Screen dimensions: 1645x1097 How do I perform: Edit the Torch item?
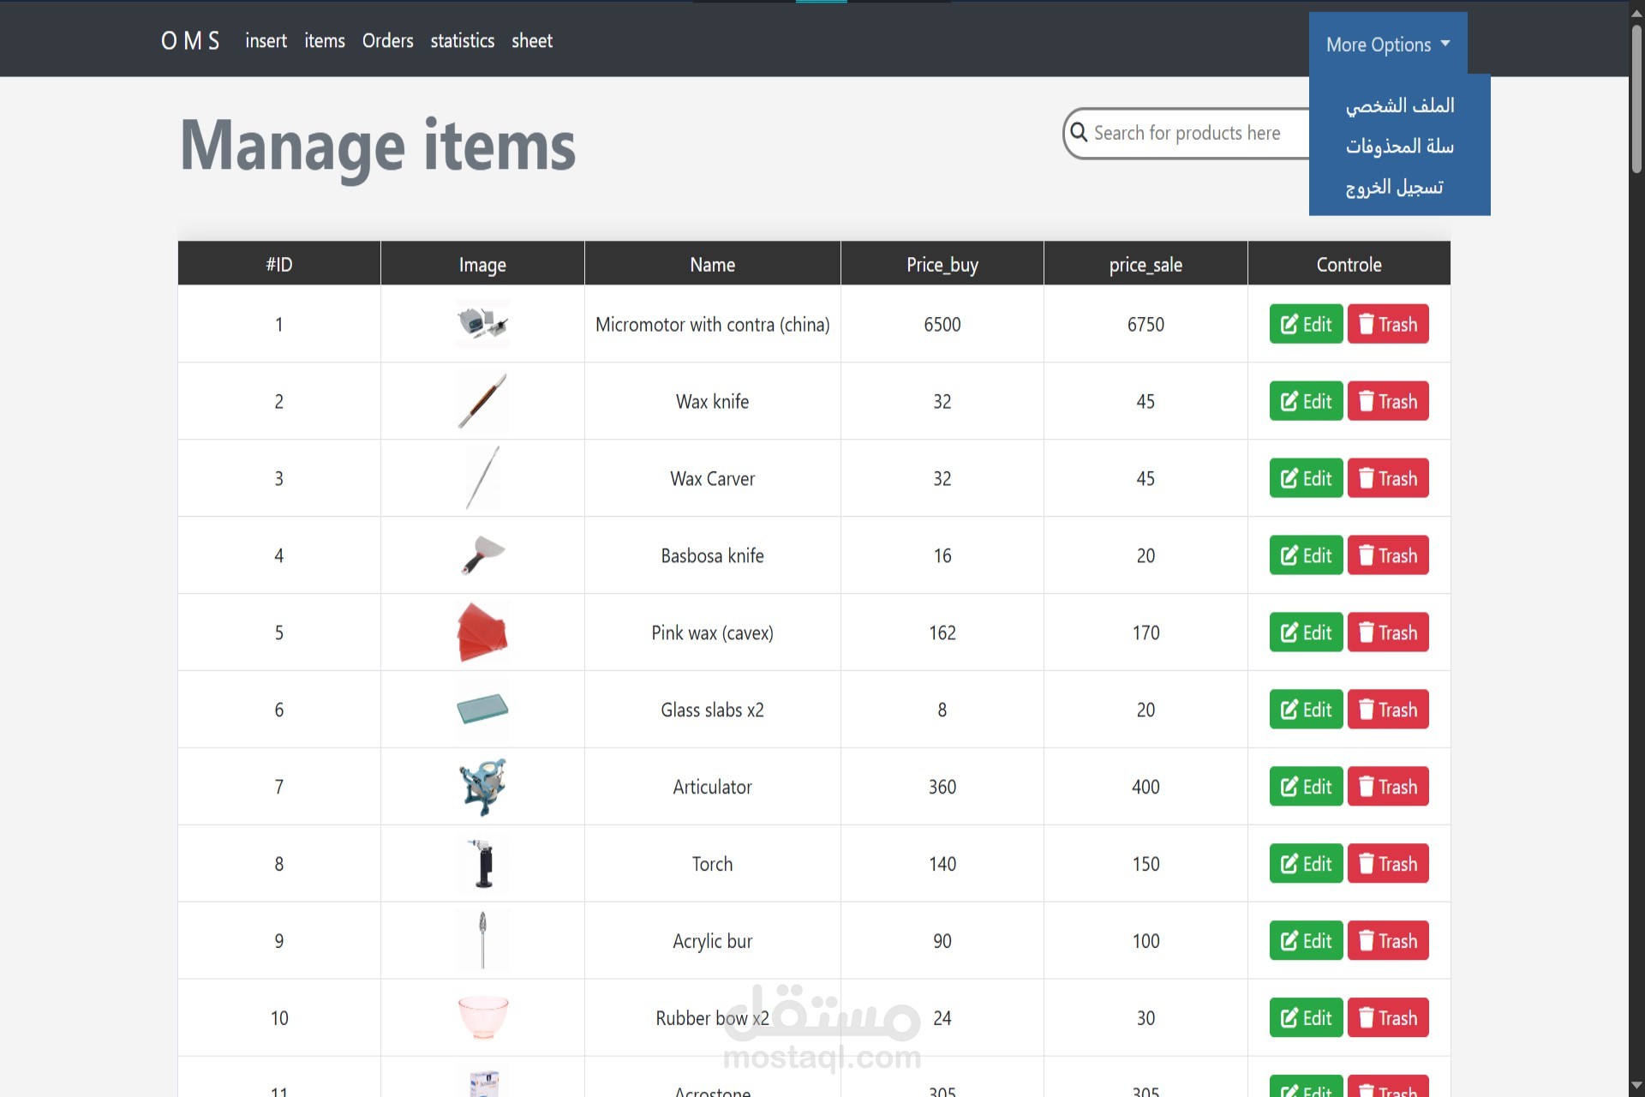pos(1306,864)
